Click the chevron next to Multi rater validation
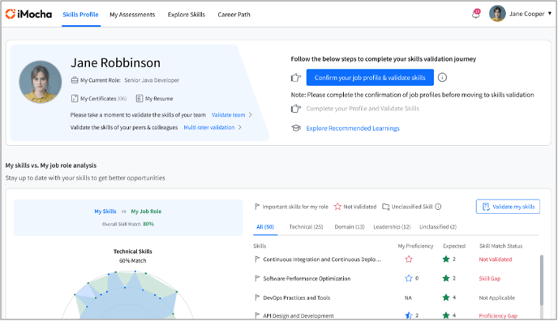Image resolution: width=558 pixels, height=321 pixels. 240,127
